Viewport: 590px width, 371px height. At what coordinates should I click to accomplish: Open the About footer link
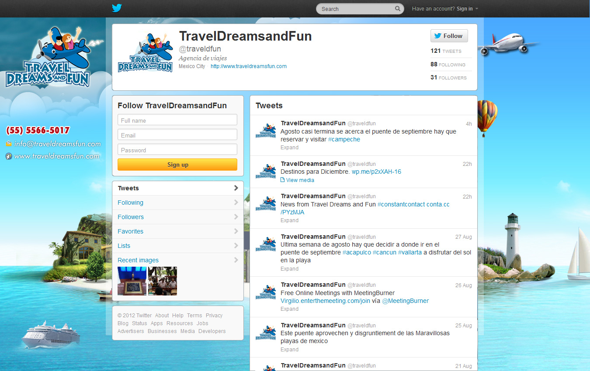[x=162, y=316]
